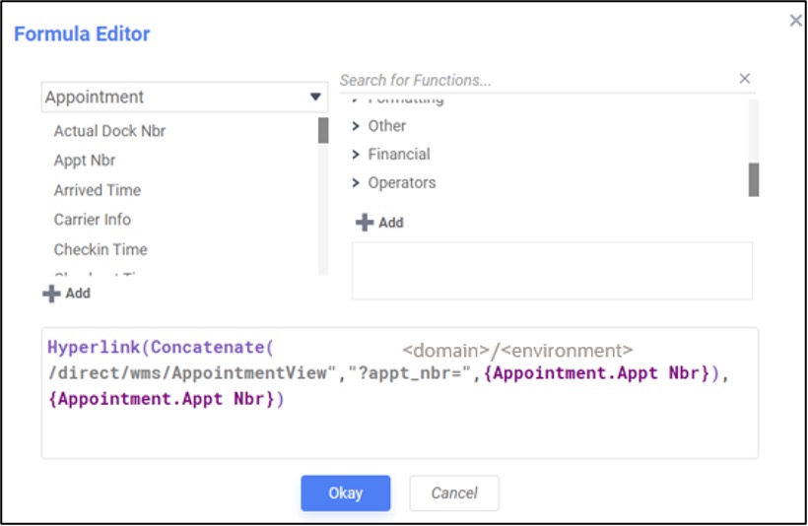Clear the function search field
Screen dimensions: 808x526
coord(744,79)
